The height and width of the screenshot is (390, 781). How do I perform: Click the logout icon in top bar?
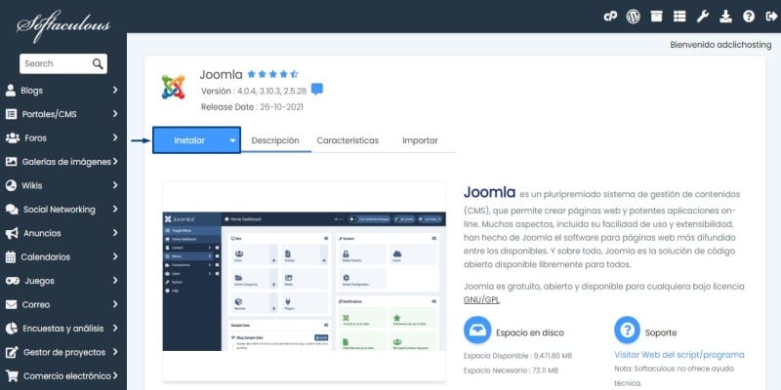tap(771, 17)
